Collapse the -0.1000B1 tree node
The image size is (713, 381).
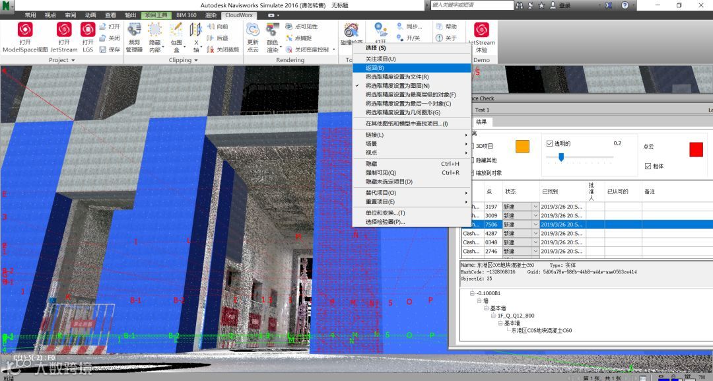tap(472, 293)
